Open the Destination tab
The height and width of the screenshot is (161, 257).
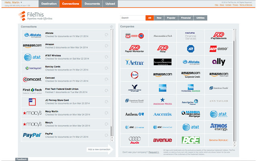pos(49,4)
